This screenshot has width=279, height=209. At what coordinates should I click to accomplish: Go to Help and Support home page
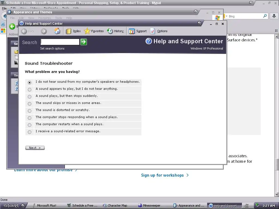57,31
